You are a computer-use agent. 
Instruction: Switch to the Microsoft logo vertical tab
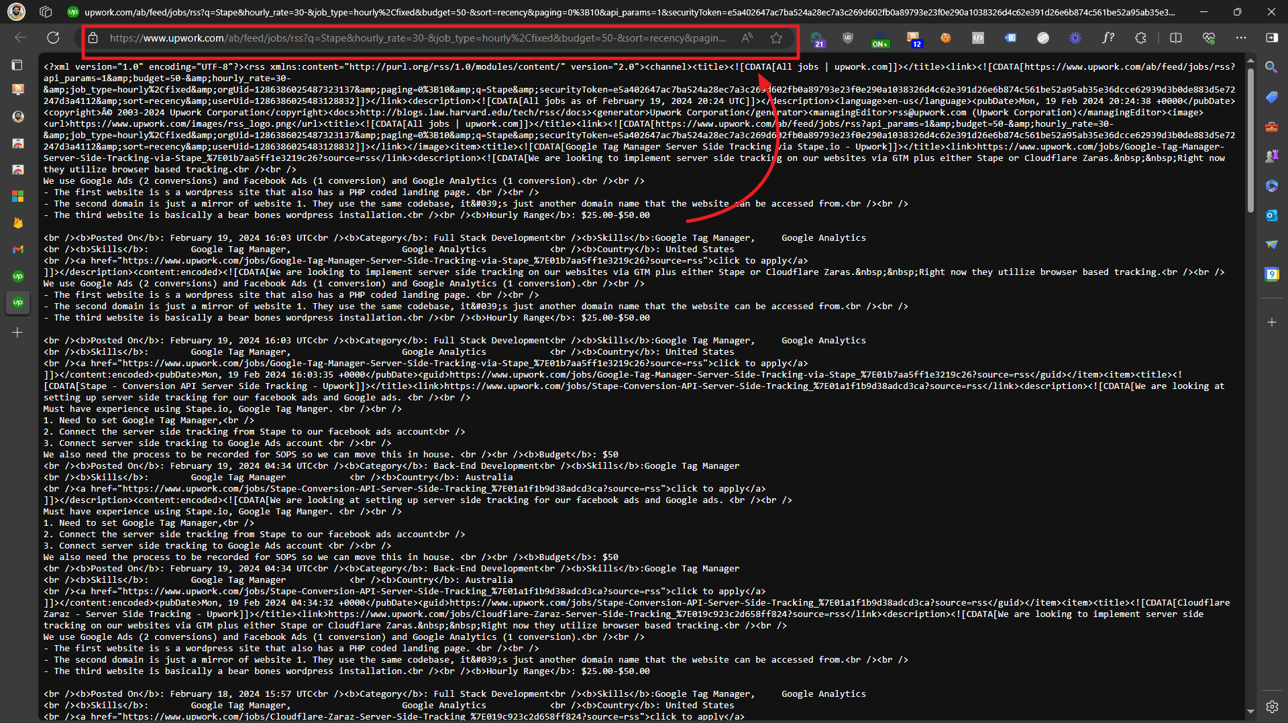[x=18, y=196]
